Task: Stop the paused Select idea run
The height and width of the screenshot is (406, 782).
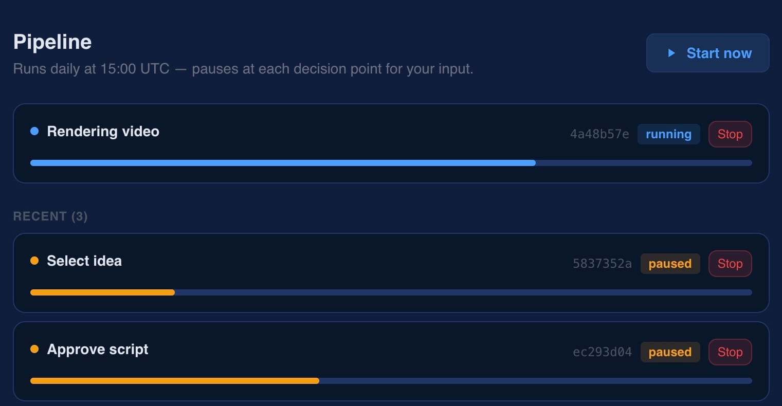Action: pyautogui.click(x=730, y=264)
